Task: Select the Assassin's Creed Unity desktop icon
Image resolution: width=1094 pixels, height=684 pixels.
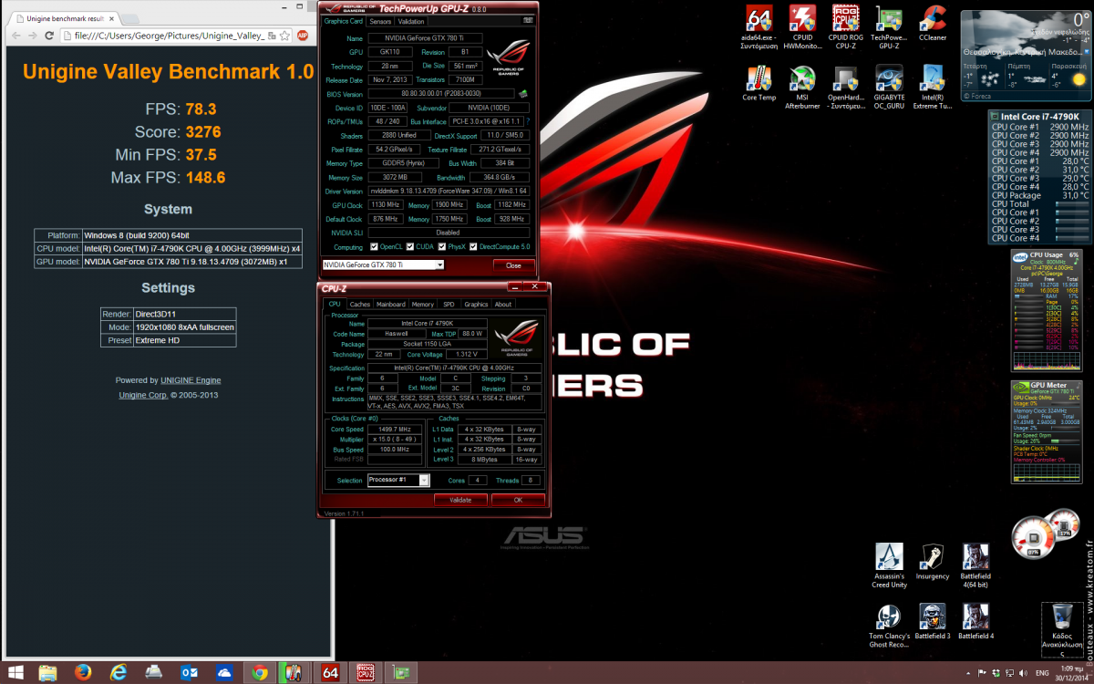Action: pyautogui.click(x=889, y=566)
